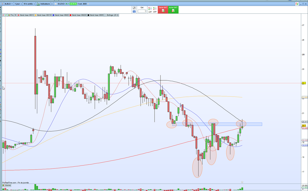Open the Indicateurs panel
Viewport: 308px width, 191px height.
click(x=43, y=4)
